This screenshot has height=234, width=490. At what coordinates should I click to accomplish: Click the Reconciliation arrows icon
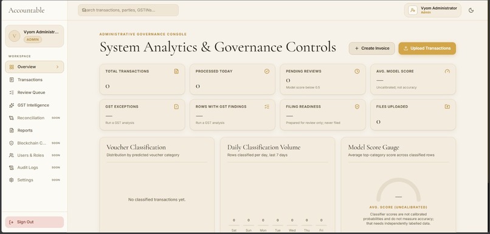point(12,118)
